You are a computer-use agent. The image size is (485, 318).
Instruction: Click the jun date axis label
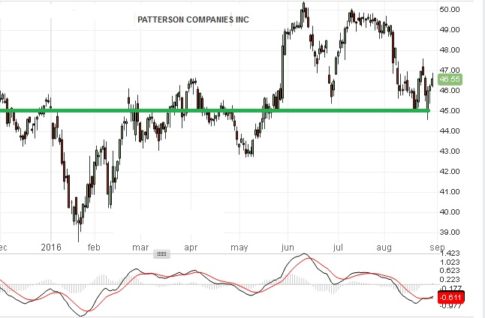click(288, 247)
